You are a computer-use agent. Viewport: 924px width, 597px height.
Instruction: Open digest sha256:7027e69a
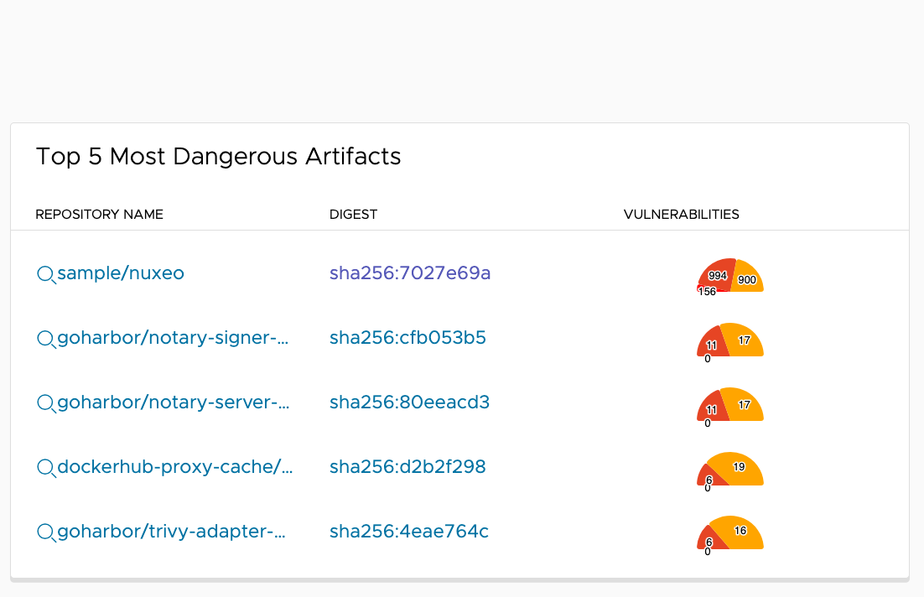click(x=410, y=274)
